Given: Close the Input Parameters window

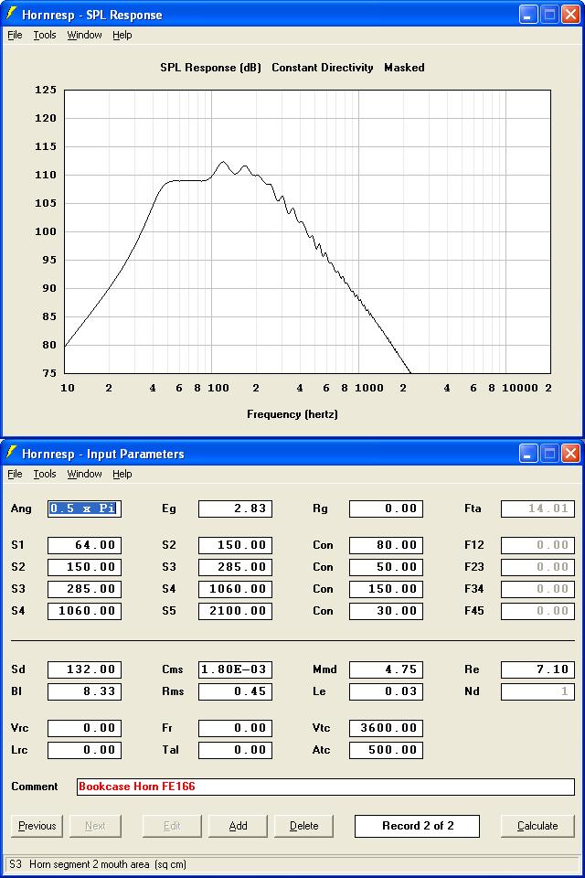Looking at the screenshot, I should tap(570, 453).
